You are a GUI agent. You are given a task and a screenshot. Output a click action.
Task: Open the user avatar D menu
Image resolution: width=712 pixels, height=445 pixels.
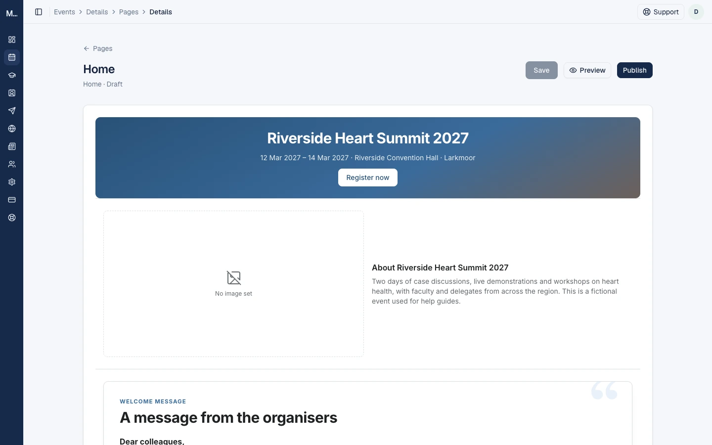coord(696,12)
